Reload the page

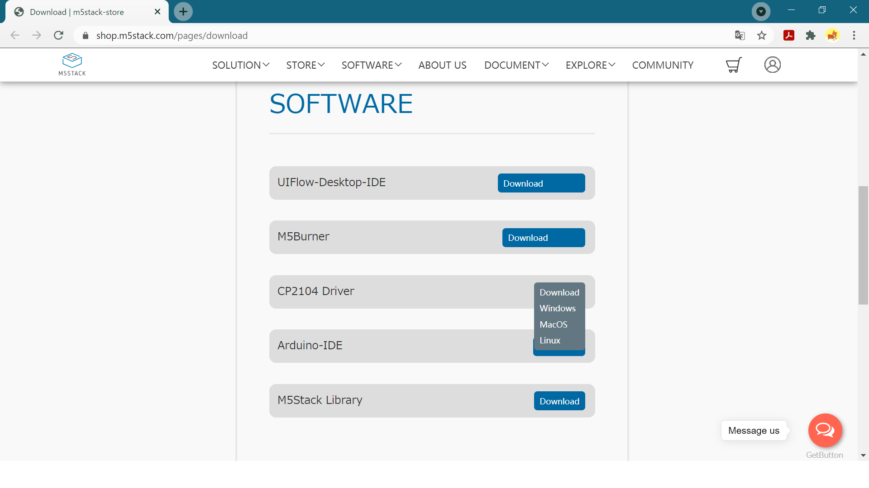(58, 35)
